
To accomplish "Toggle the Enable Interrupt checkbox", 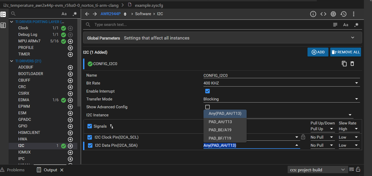I will pyautogui.click(x=207, y=91).
